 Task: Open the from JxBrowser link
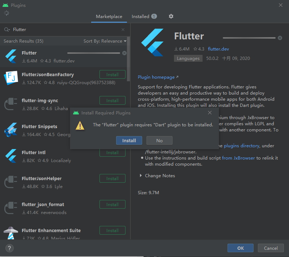[x=238, y=158]
